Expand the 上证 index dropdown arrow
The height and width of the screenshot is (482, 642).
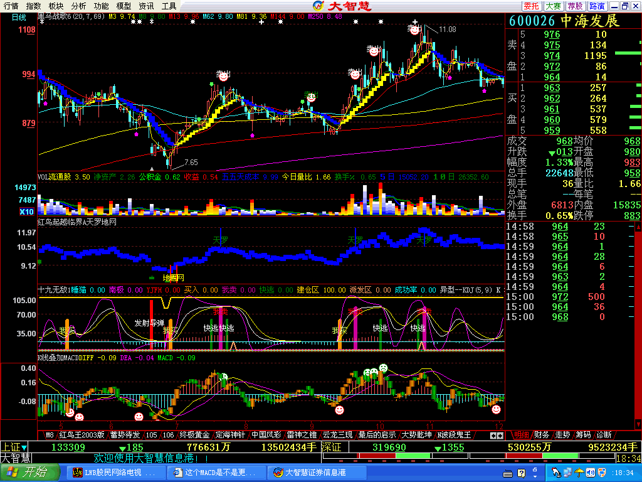[x=24, y=447]
